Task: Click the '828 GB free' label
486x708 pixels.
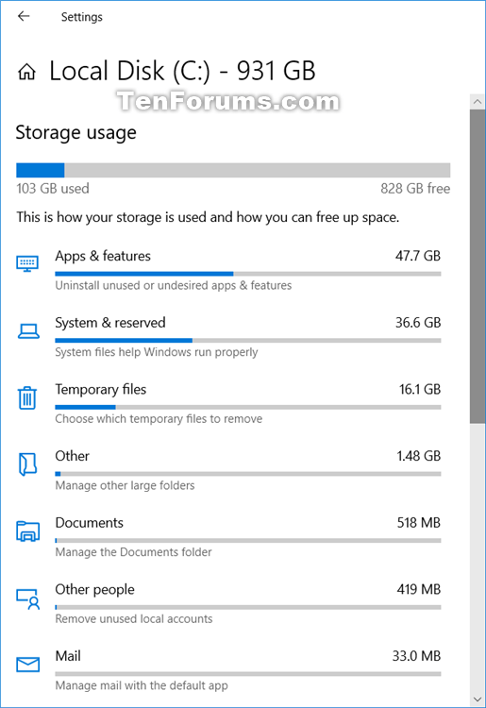Action: pyautogui.click(x=415, y=189)
